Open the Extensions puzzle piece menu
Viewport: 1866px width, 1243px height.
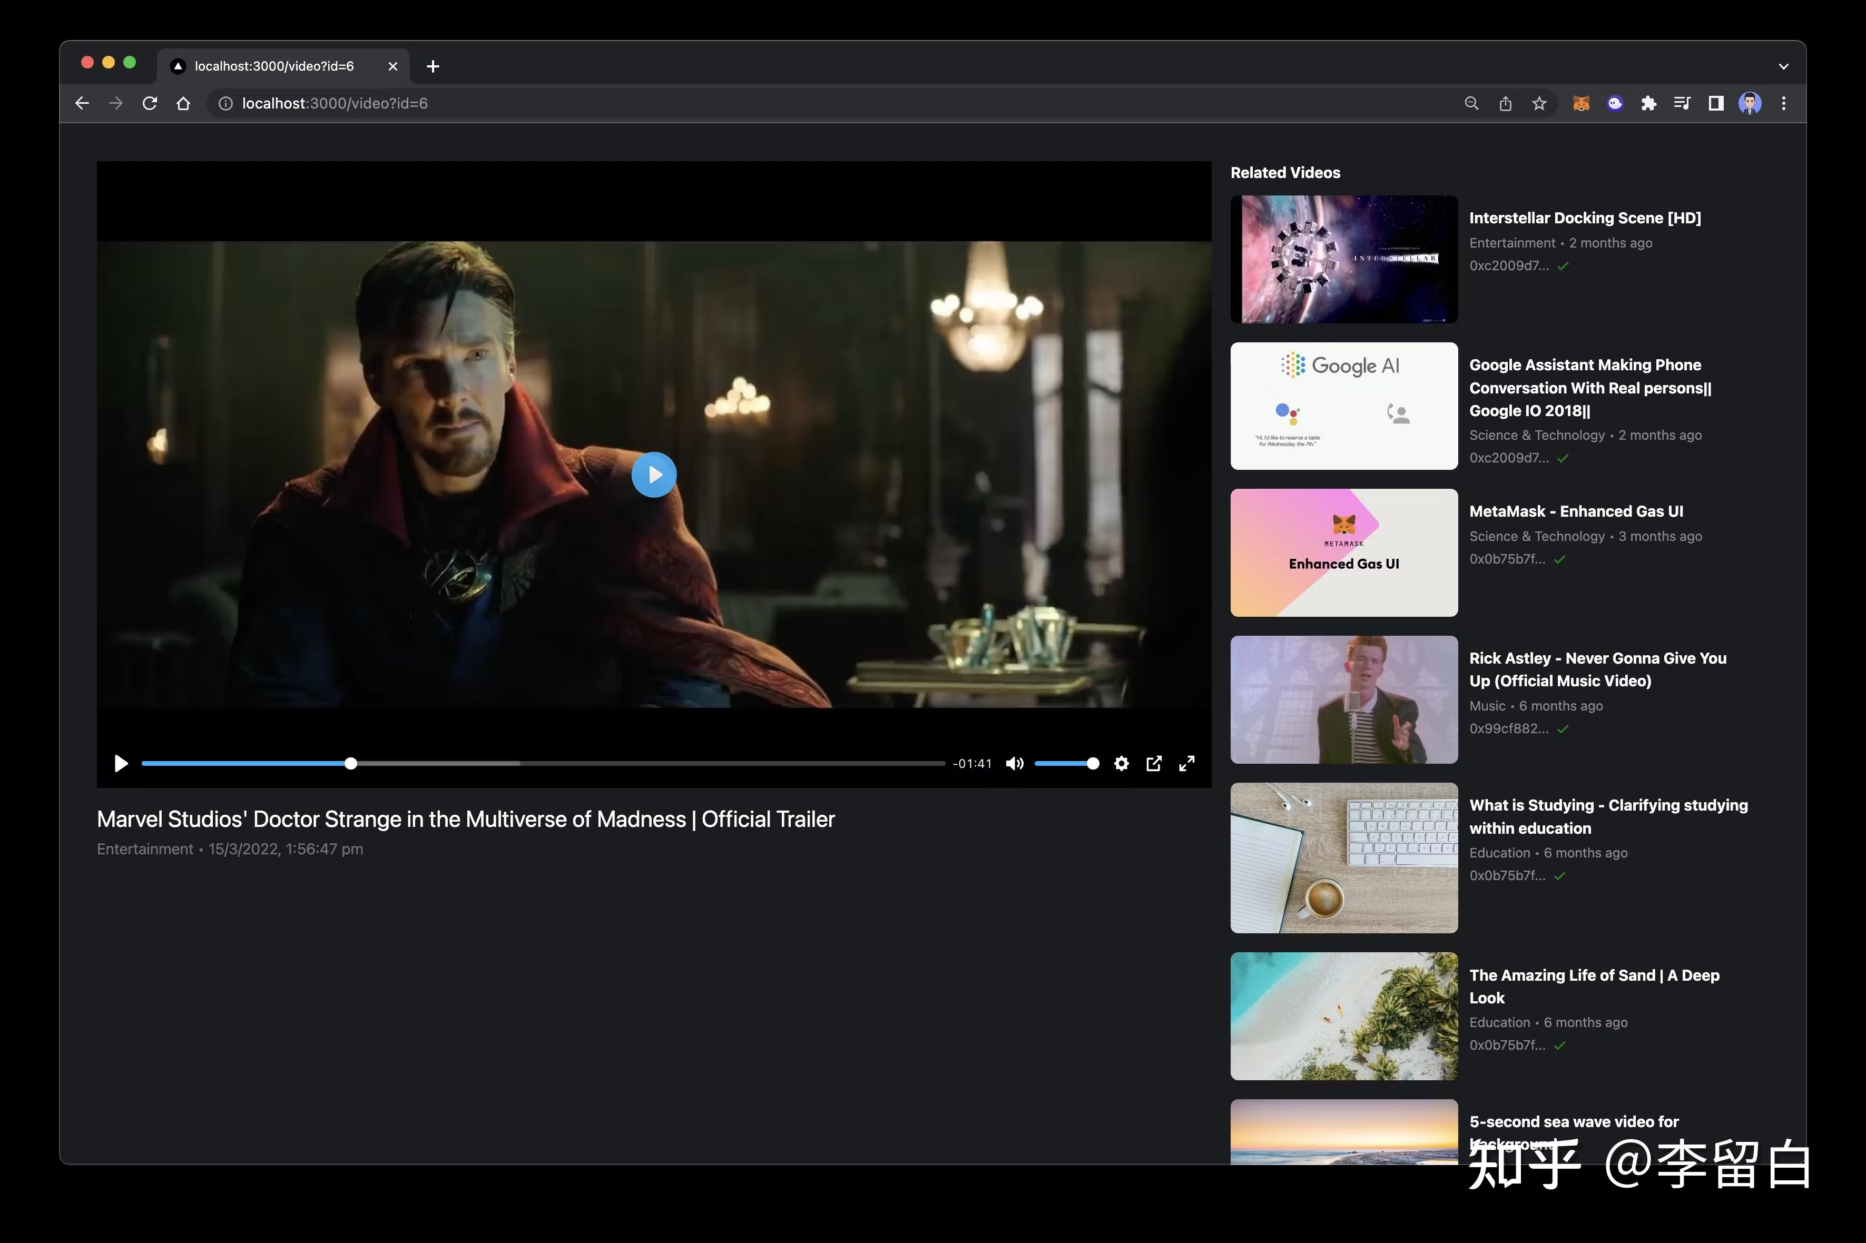(1648, 103)
